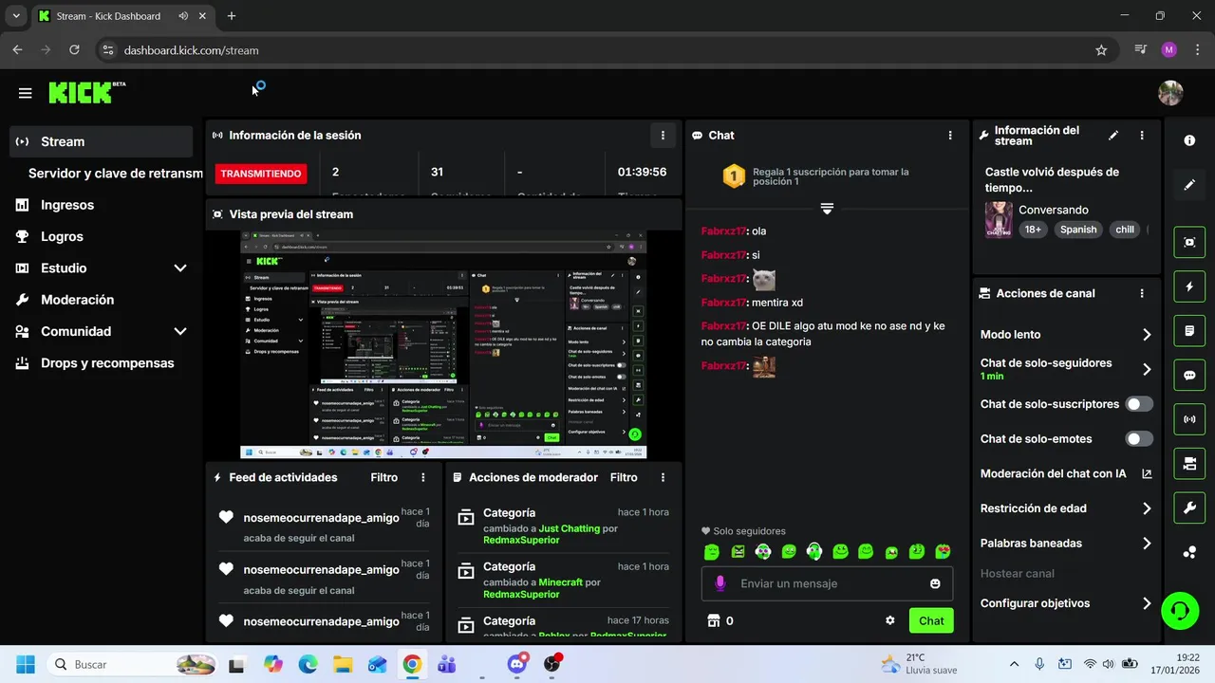Edit stream info with the pencil icon
1215x683 pixels.
(x=1113, y=136)
